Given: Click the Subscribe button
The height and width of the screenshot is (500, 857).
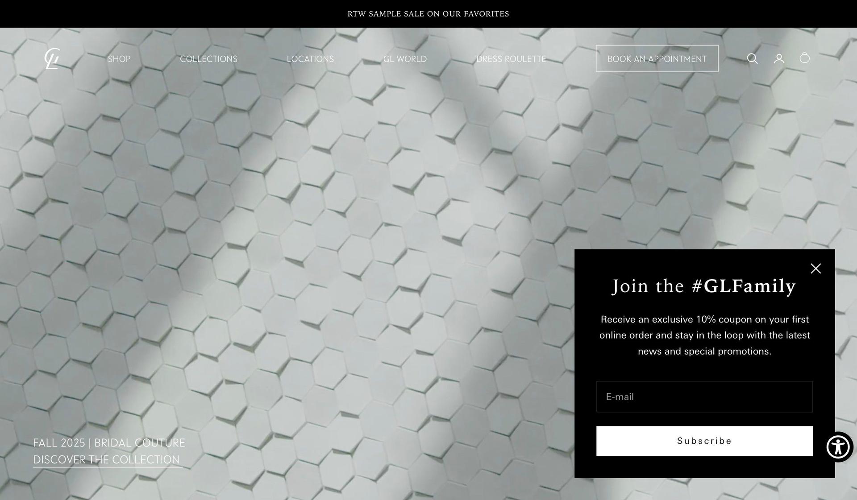Looking at the screenshot, I should pos(704,441).
